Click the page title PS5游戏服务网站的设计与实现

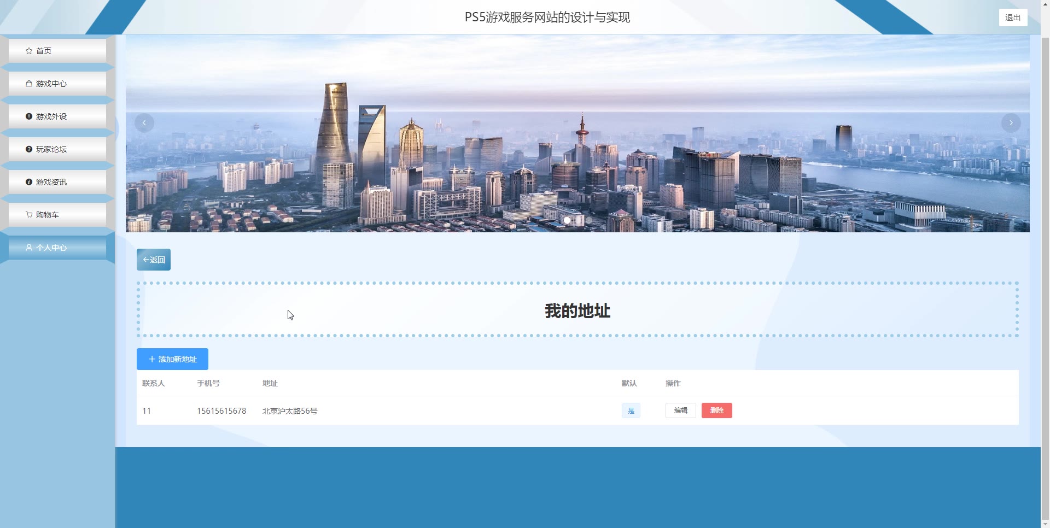[547, 17]
